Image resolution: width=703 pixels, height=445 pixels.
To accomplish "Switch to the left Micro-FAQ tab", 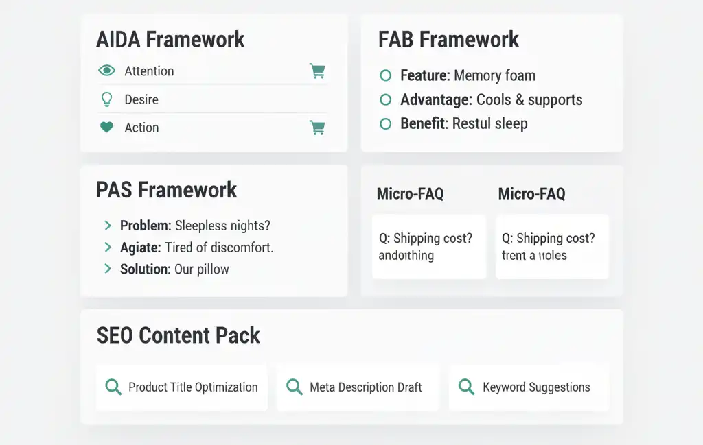I will pyautogui.click(x=410, y=194).
